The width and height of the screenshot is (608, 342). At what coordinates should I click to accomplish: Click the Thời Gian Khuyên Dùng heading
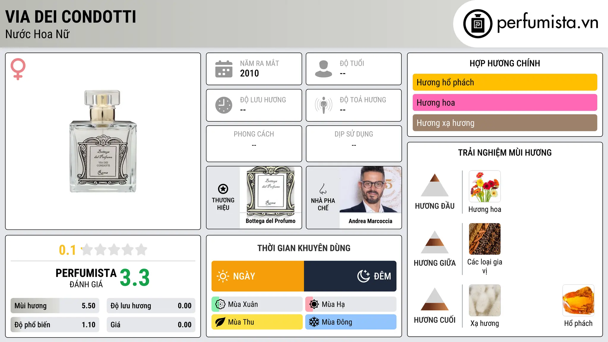tap(304, 248)
